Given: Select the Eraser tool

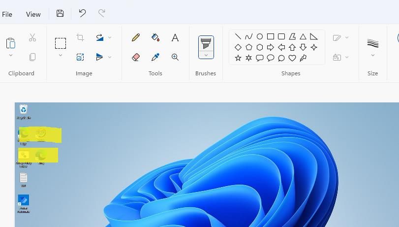Looking at the screenshot, I should 136,57.
